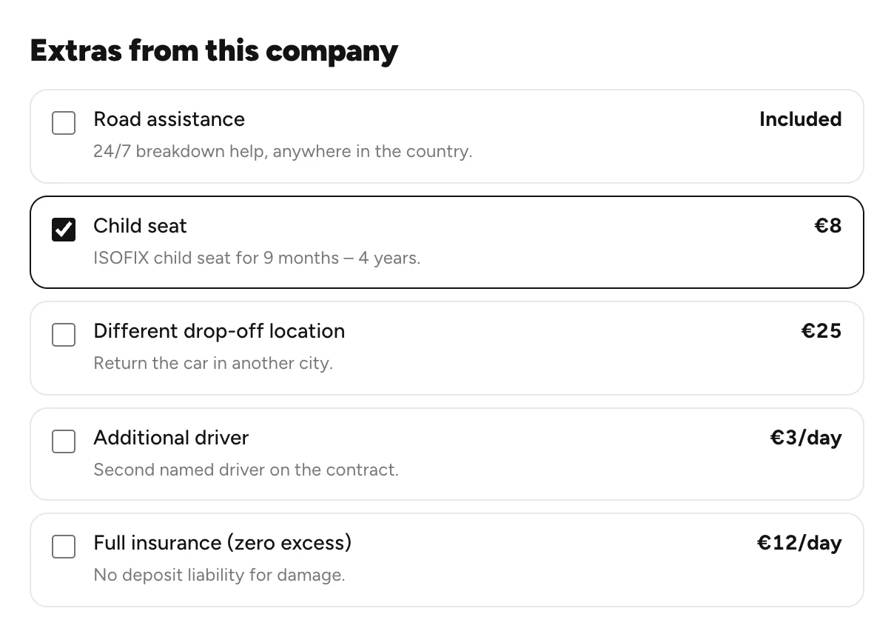Screen dimensions: 894x637
Task: Click the 24/7 breakdown help description
Action: tap(283, 152)
